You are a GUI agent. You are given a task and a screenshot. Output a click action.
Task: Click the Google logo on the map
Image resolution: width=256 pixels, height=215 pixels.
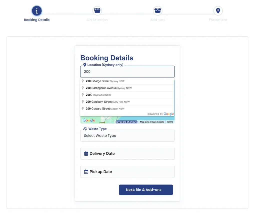coord(89,120)
